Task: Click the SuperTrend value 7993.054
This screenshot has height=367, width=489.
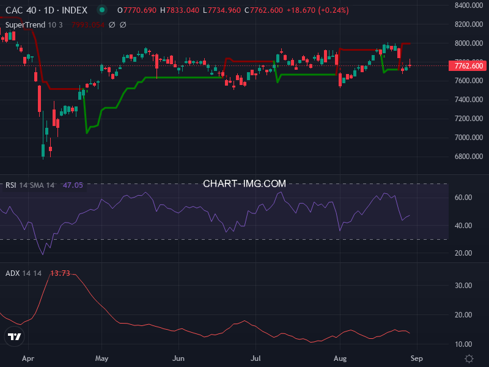Action: [x=88, y=24]
